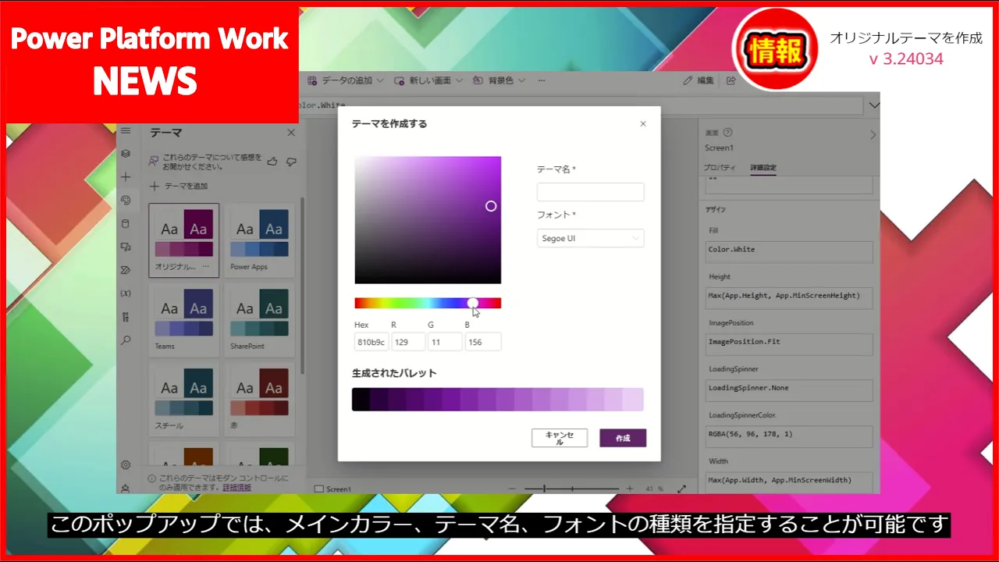Click テーマを追加 in the theme panel
Viewport: 999px width, 562px height.
pyautogui.click(x=179, y=186)
